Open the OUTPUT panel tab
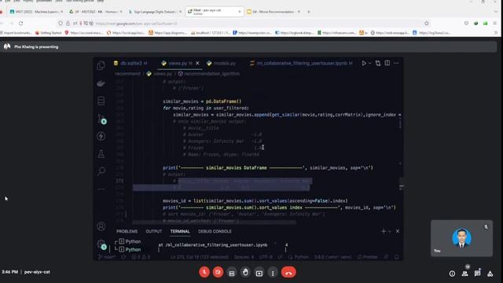The image size is (503, 283). pyautogui.click(x=154, y=231)
